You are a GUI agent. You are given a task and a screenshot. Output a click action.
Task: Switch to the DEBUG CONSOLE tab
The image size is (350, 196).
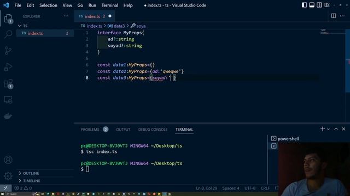(153, 130)
